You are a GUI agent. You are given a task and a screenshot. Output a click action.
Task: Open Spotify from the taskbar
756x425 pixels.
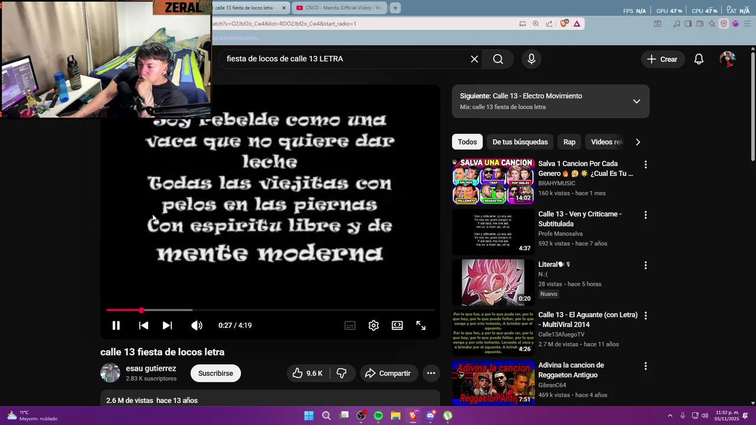(x=378, y=416)
